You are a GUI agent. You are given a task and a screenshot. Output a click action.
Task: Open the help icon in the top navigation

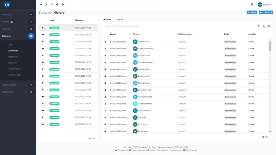[63, 5]
